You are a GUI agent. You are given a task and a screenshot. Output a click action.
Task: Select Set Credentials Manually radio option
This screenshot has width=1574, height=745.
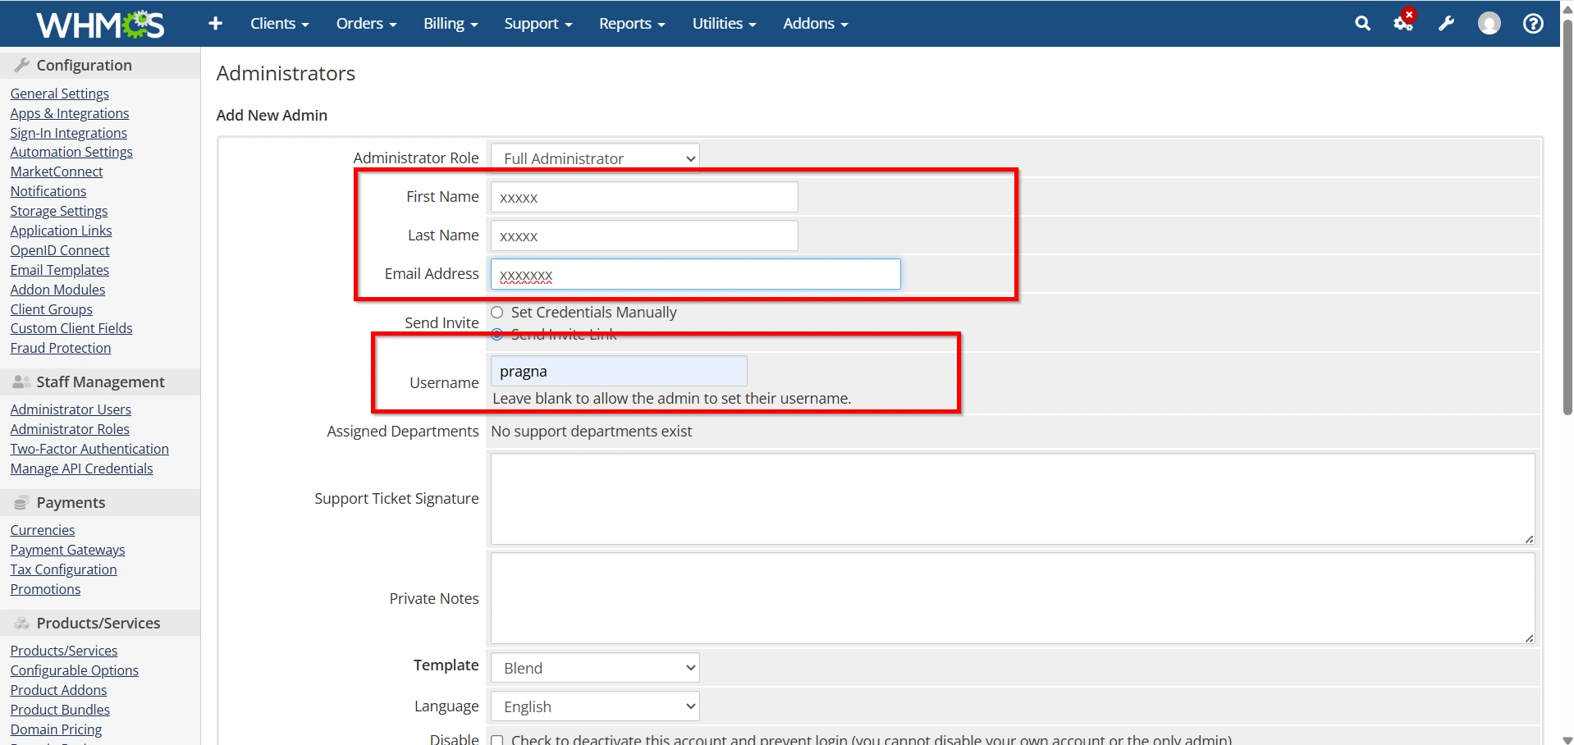click(497, 312)
